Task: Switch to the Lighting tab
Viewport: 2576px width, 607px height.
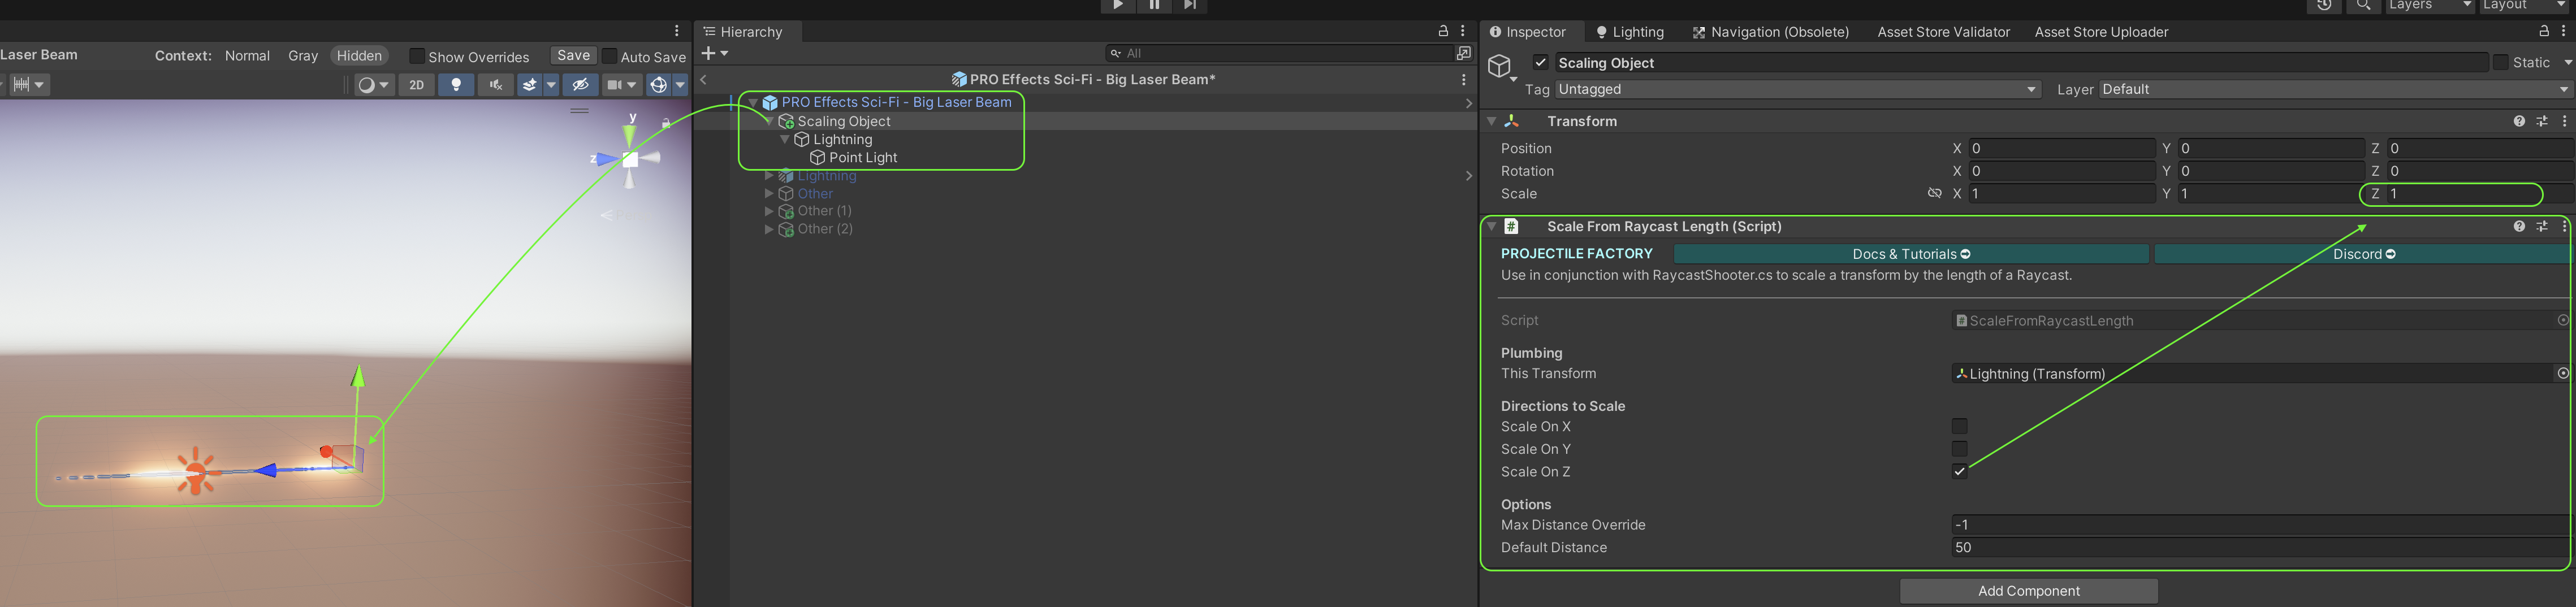Action: [x=1629, y=32]
